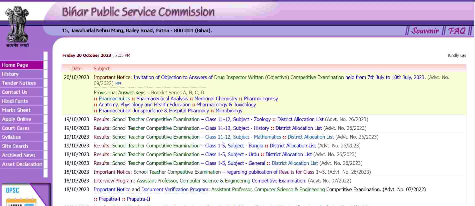Open the Syllabus menu item
Screen dimensions: 475x206
pos(22,137)
